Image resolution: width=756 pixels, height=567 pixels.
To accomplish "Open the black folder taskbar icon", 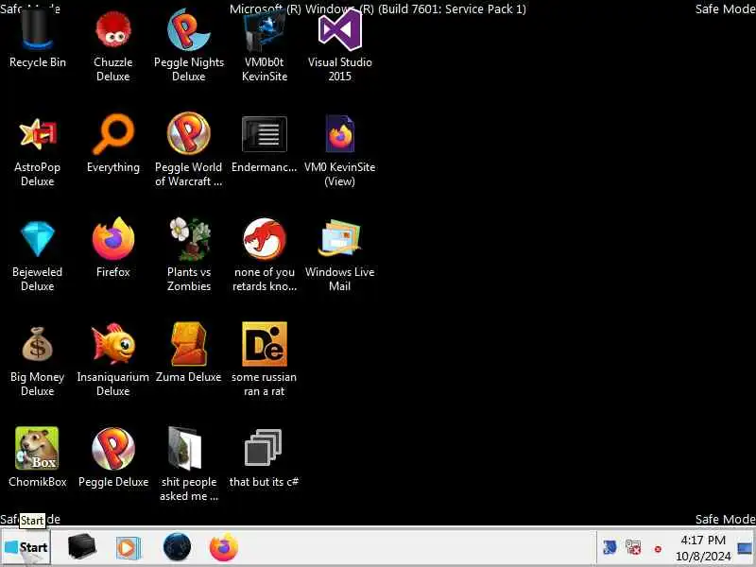I will coord(81,547).
